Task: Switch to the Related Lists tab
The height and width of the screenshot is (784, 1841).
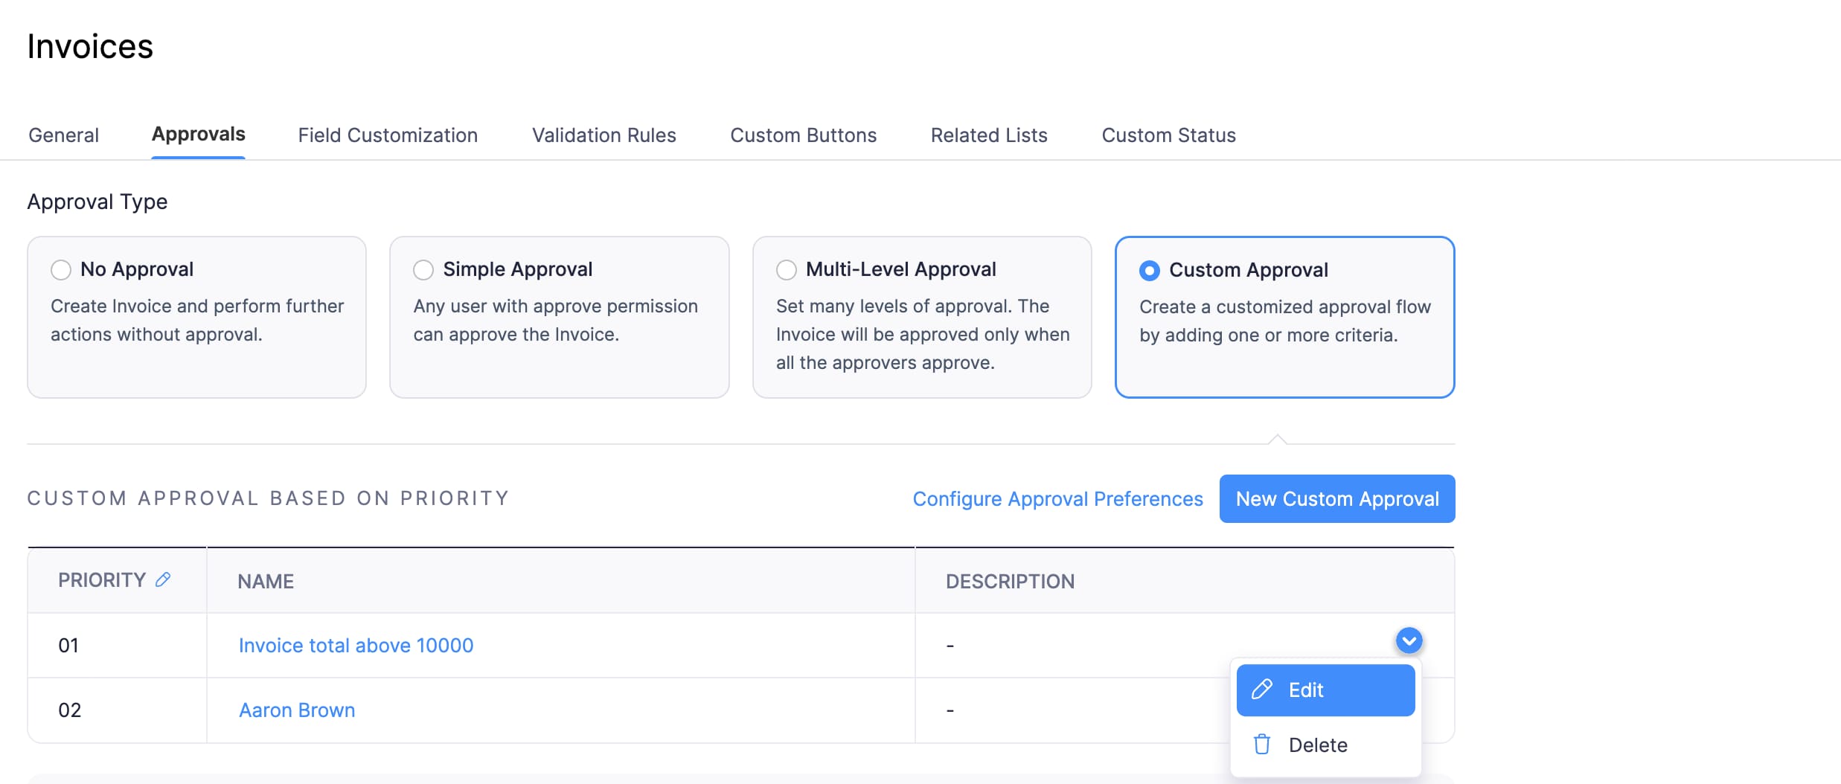Action: point(988,135)
